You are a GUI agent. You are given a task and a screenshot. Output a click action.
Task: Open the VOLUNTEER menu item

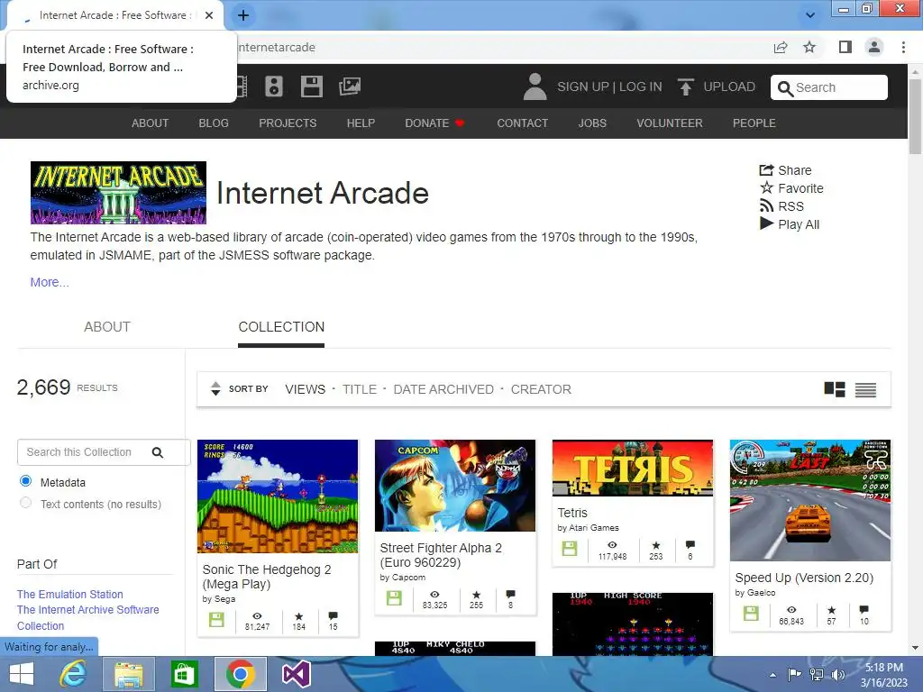[x=670, y=123]
